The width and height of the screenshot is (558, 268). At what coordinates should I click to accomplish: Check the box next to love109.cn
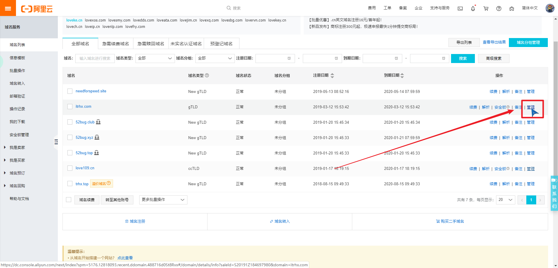70,168
